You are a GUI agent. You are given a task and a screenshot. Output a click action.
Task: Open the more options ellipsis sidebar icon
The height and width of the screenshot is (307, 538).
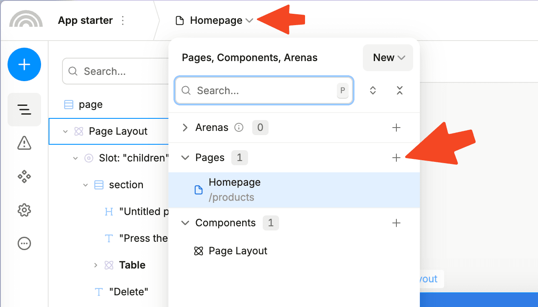[x=24, y=243]
